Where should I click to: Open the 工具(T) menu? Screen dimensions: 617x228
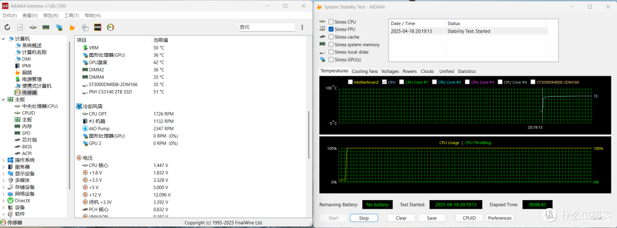tap(71, 16)
